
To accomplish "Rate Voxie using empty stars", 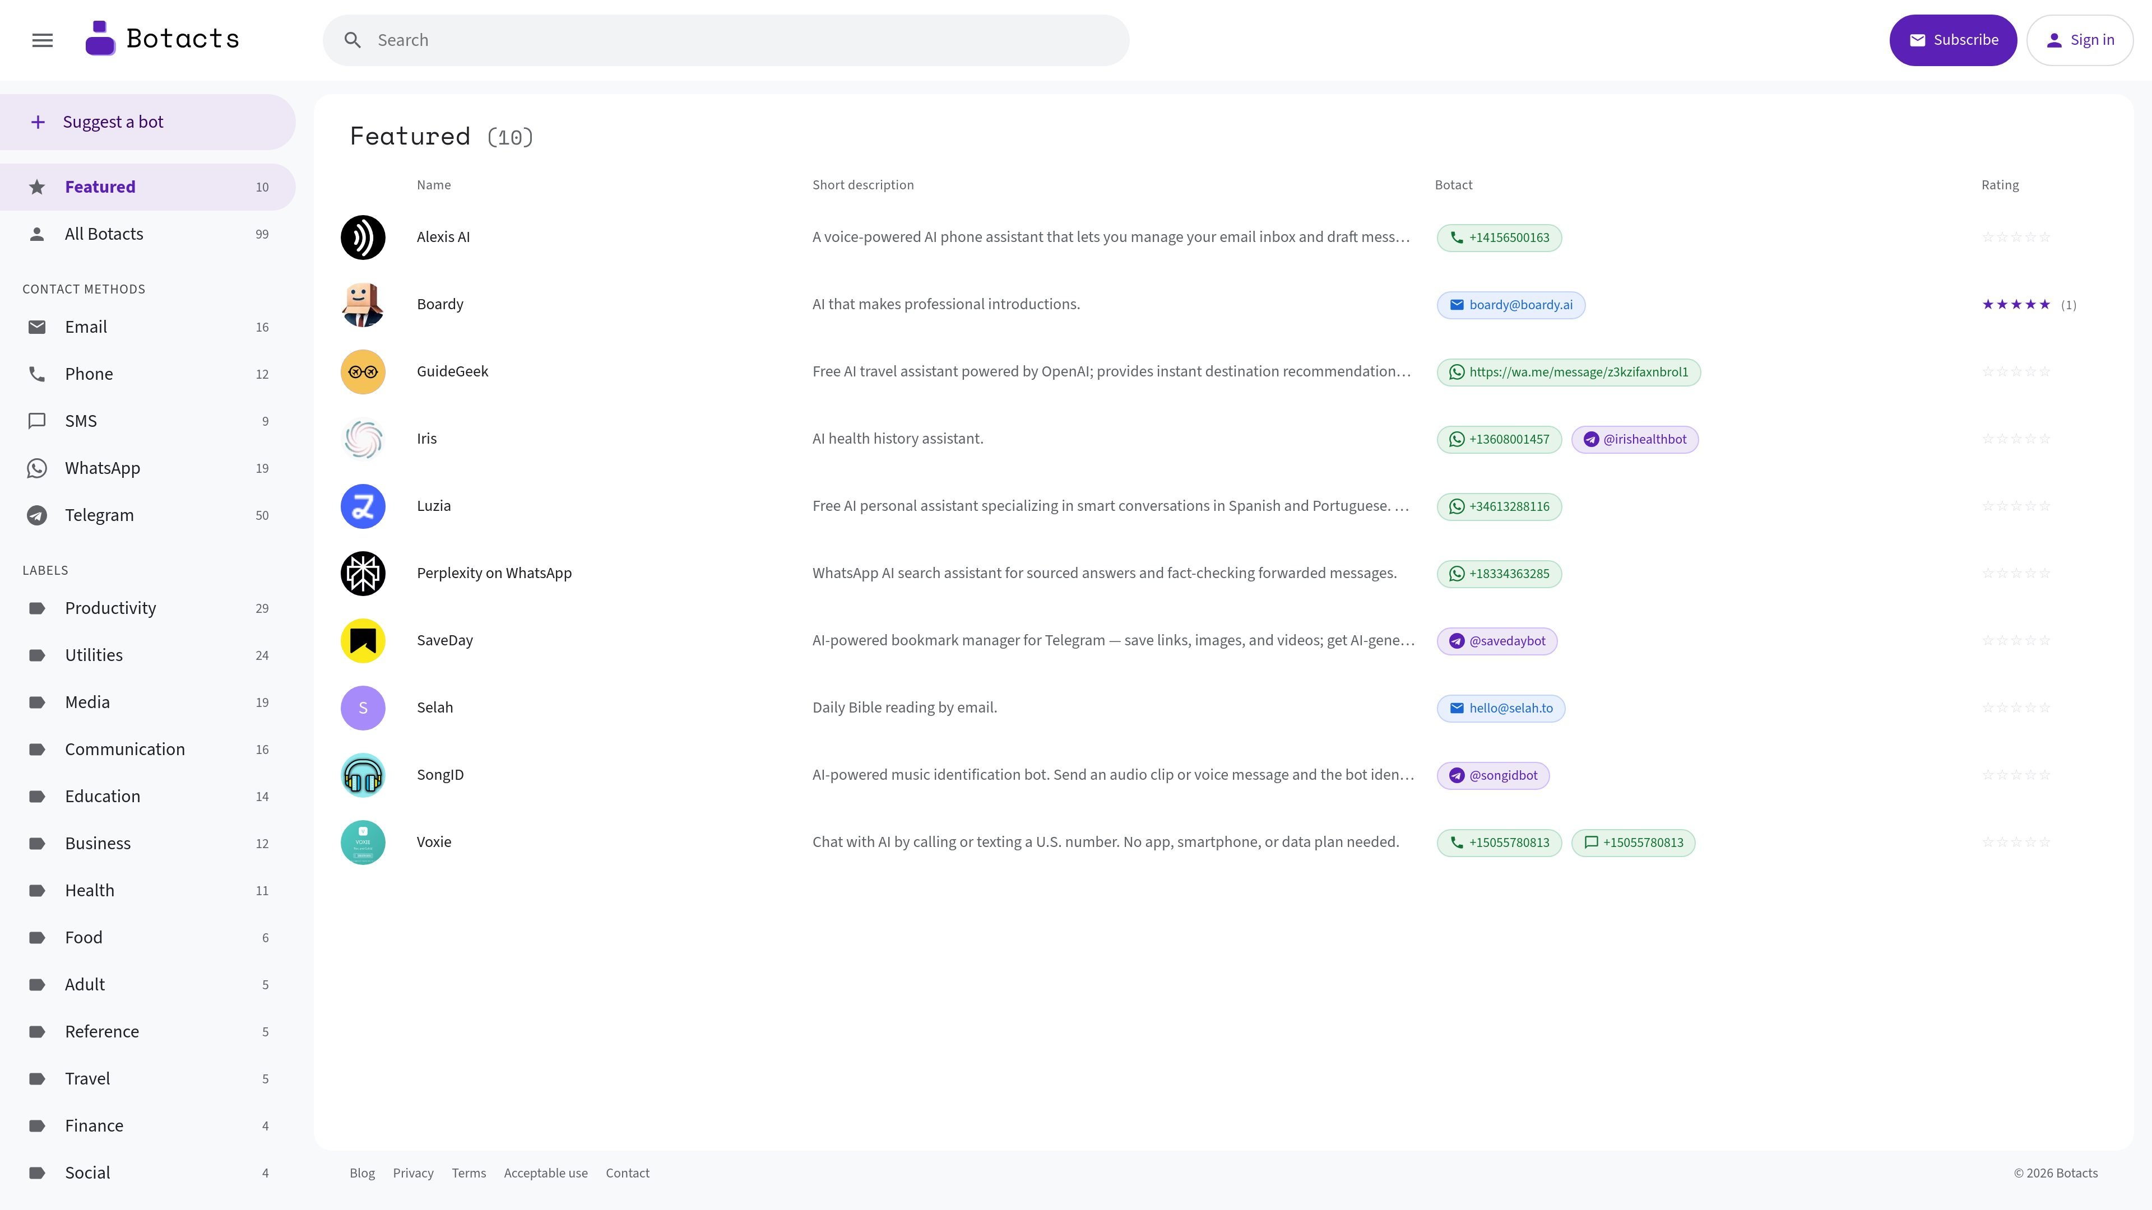I will 2016,843.
